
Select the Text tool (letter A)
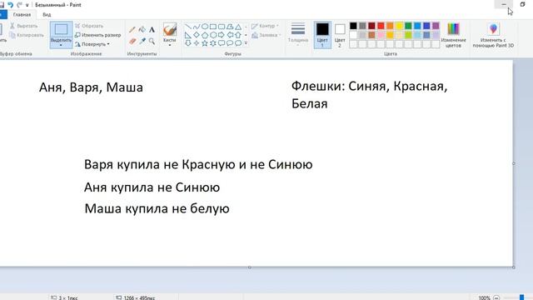coord(152,30)
